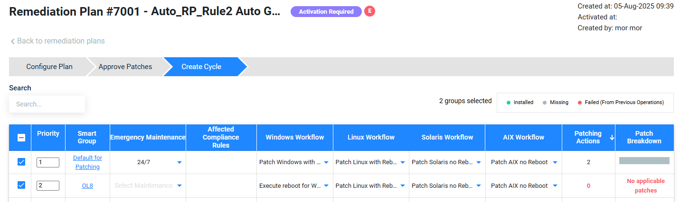Uncheck the OL8 row checkbox
The width and height of the screenshot is (699, 202).
pos(21,185)
